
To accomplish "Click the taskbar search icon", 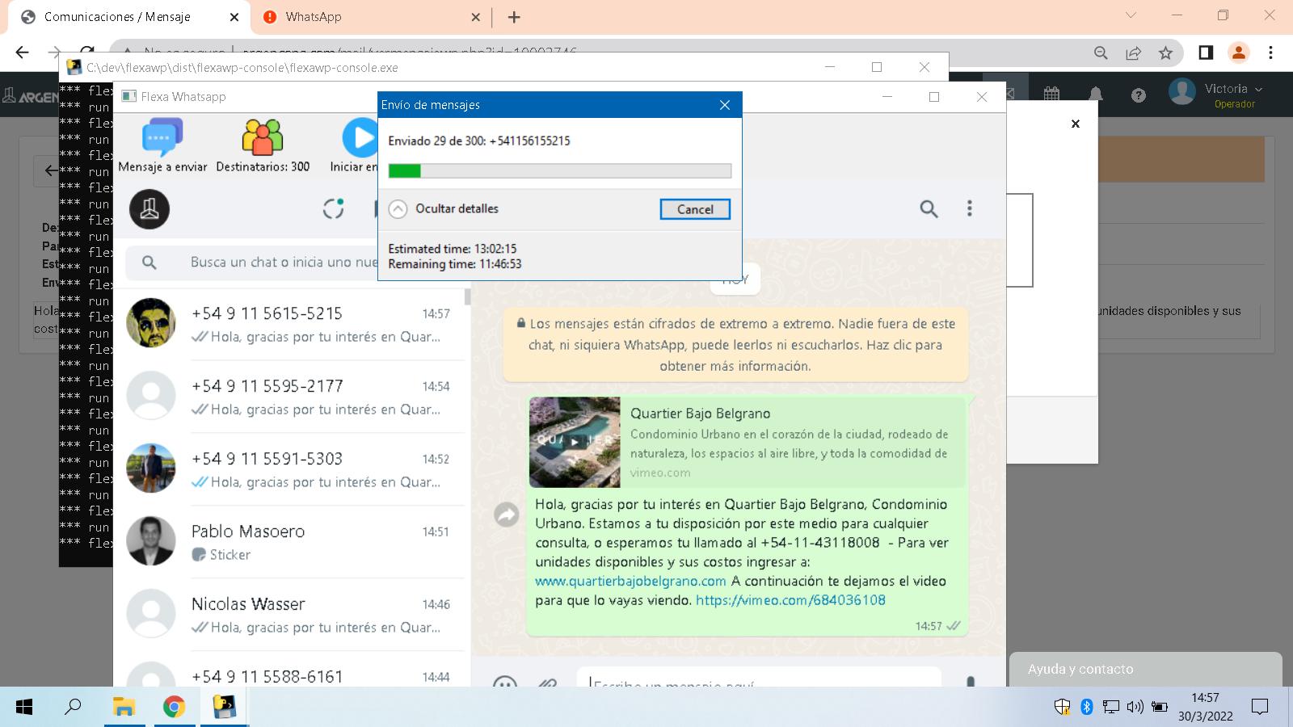I will point(73,708).
